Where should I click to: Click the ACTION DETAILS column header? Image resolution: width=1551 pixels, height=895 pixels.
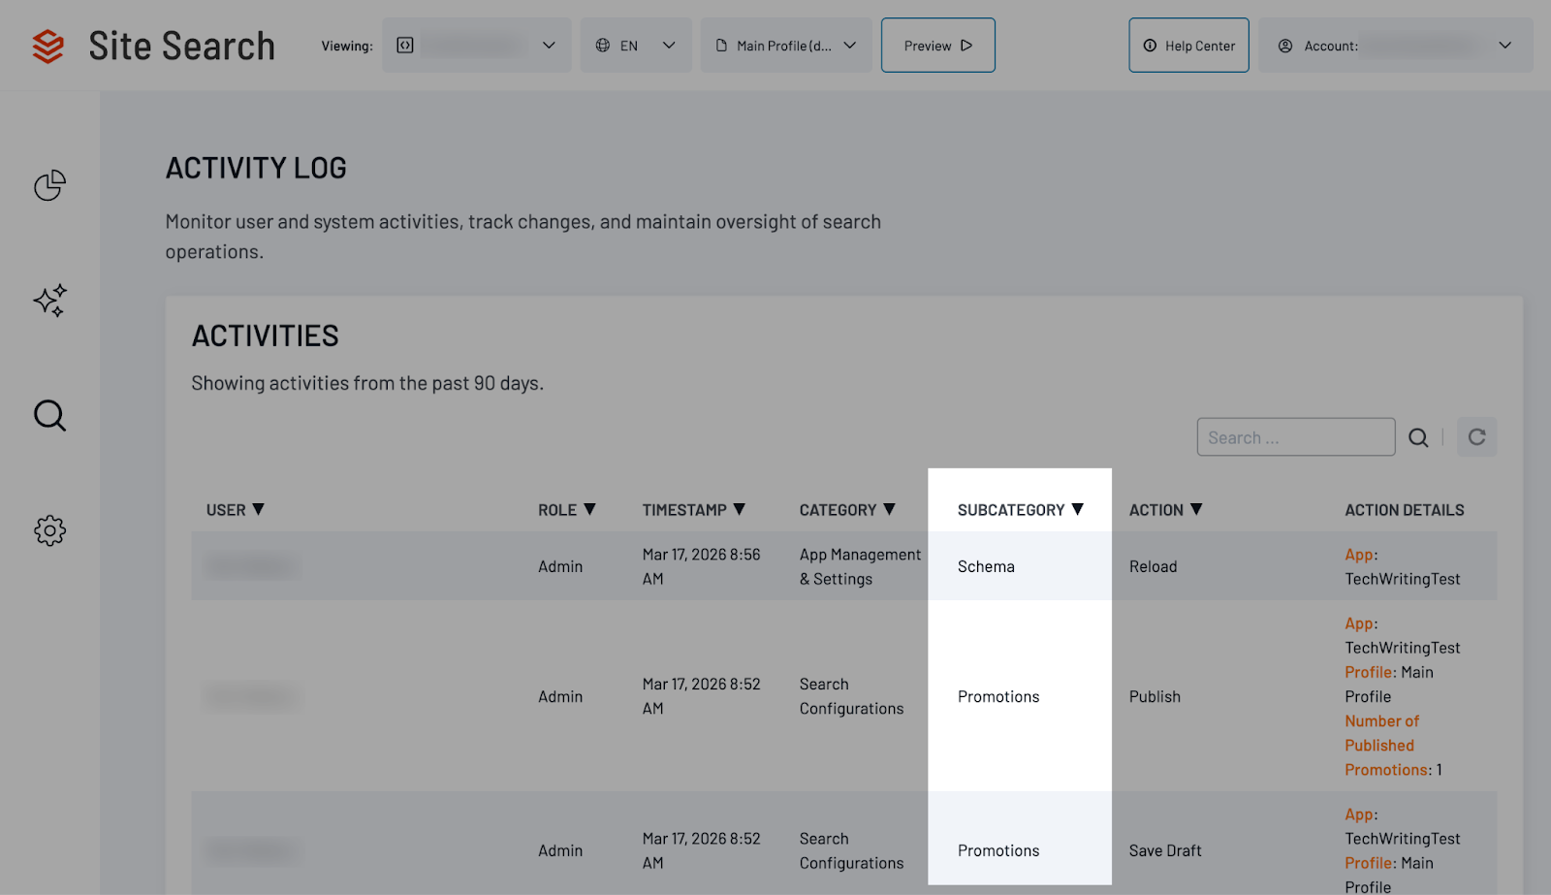click(x=1405, y=510)
